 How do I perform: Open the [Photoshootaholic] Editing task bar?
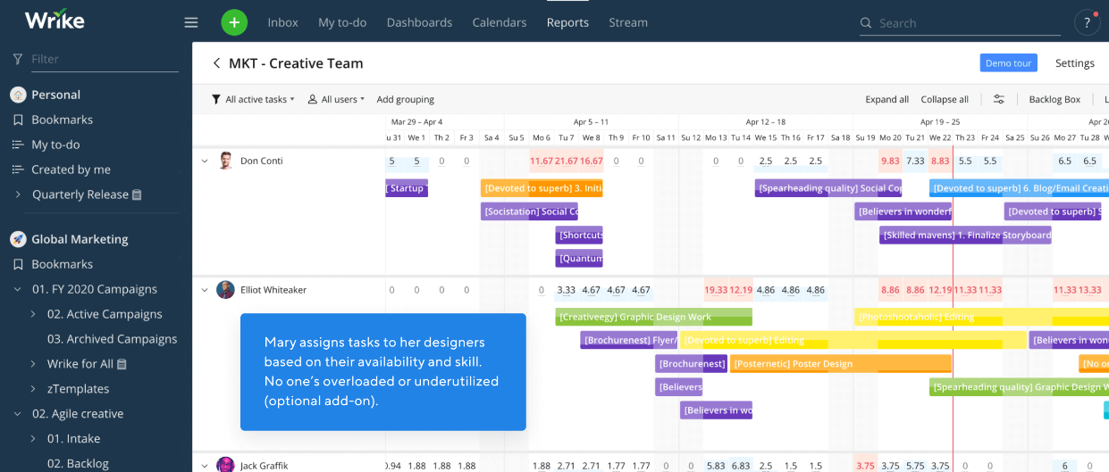[x=981, y=317]
